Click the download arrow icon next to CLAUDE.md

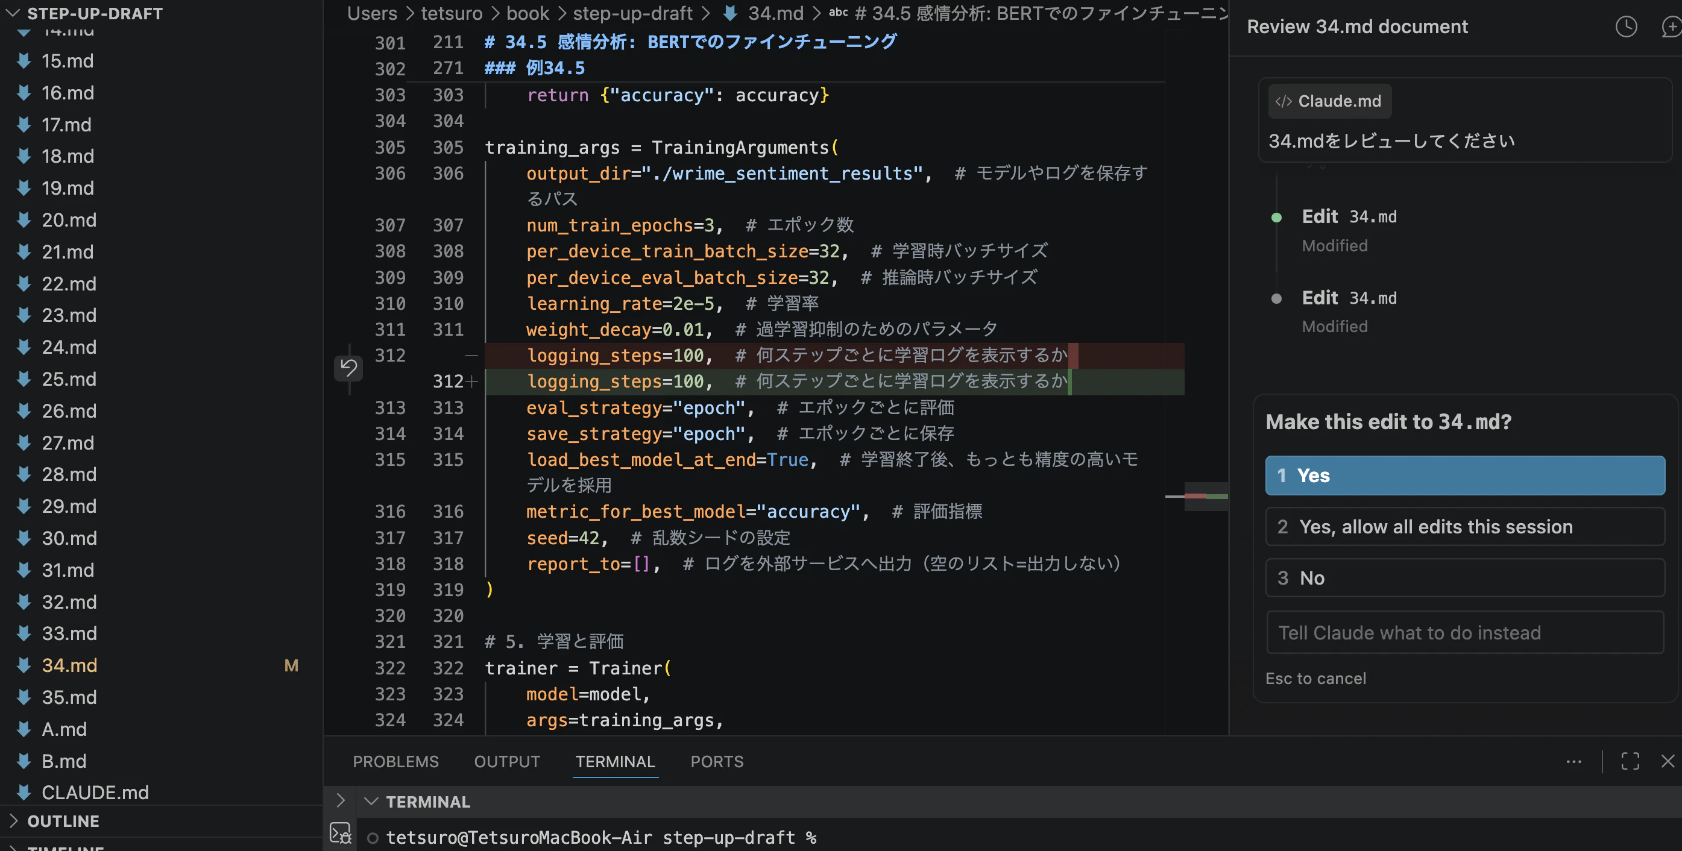(24, 793)
